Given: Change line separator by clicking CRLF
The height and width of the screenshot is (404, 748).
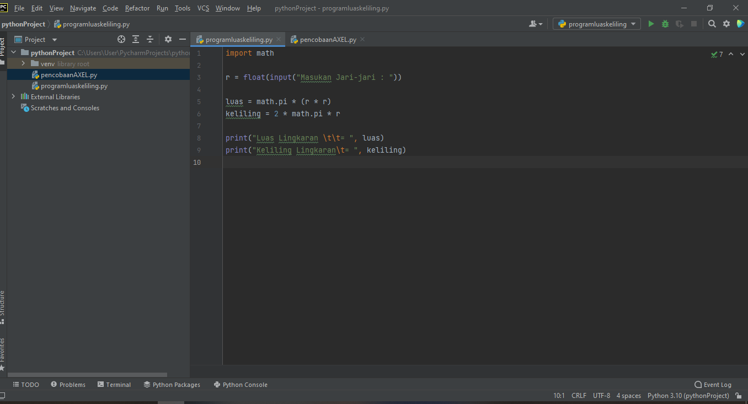Looking at the screenshot, I should pyautogui.click(x=578, y=395).
